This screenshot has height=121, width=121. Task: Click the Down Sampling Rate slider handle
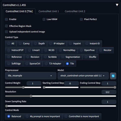[x=6, y=106]
